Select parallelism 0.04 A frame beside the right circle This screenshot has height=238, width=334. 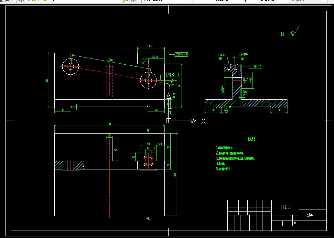(173, 75)
